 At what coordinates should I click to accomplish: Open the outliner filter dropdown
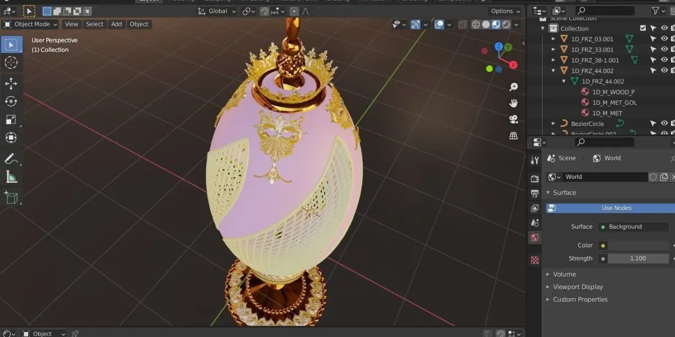click(x=658, y=11)
